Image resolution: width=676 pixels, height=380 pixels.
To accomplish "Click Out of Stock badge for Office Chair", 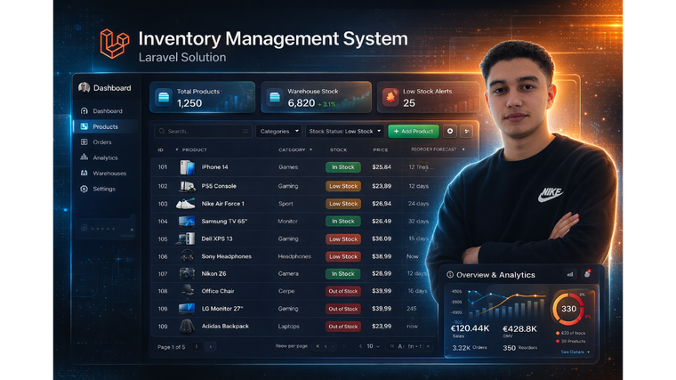I will click(343, 291).
